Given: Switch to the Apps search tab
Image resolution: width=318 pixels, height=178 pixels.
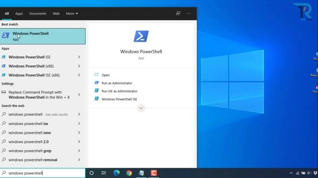Looking at the screenshot, I should [19, 13].
